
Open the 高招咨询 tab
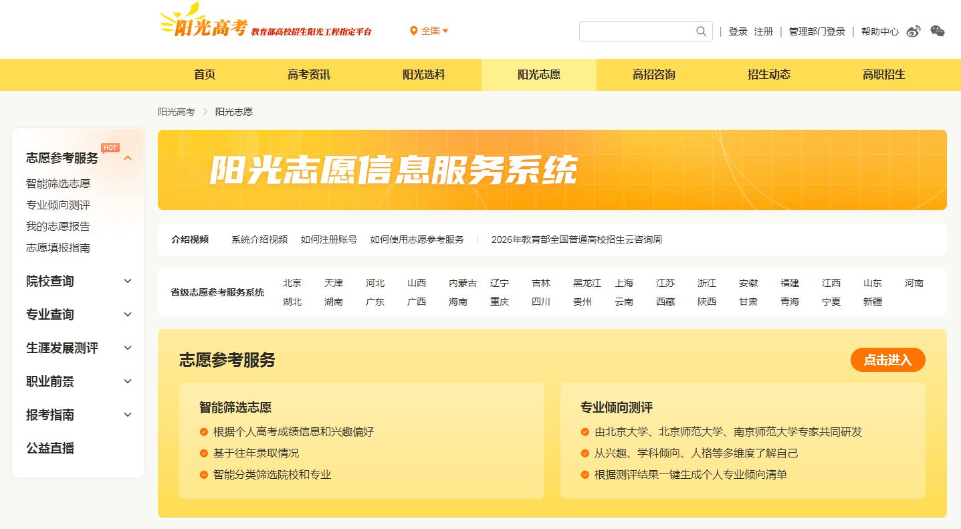654,75
